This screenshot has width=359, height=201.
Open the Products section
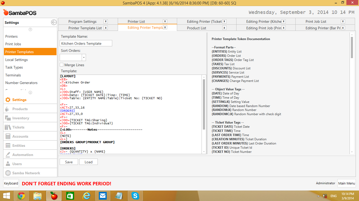pyautogui.click(x=30, y=109)
